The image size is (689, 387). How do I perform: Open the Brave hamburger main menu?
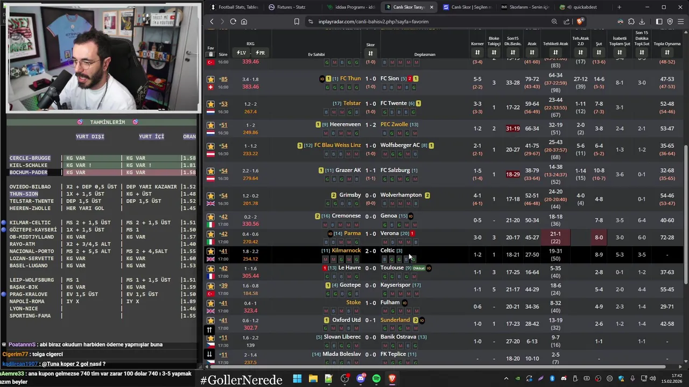coord(681,21)
